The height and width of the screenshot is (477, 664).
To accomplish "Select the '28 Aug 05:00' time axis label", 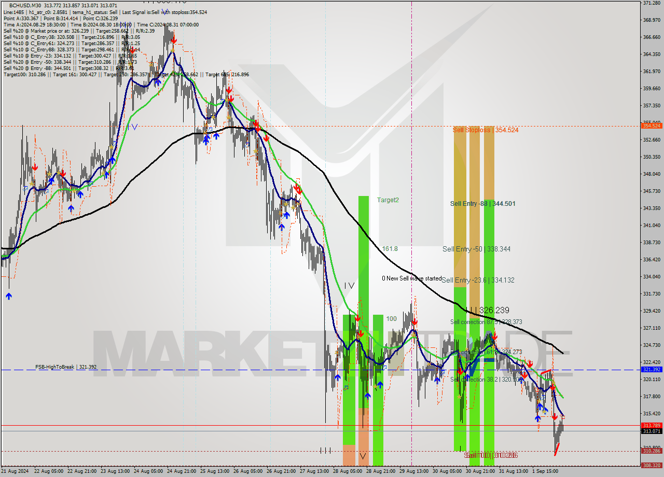I will pos(348,471).
